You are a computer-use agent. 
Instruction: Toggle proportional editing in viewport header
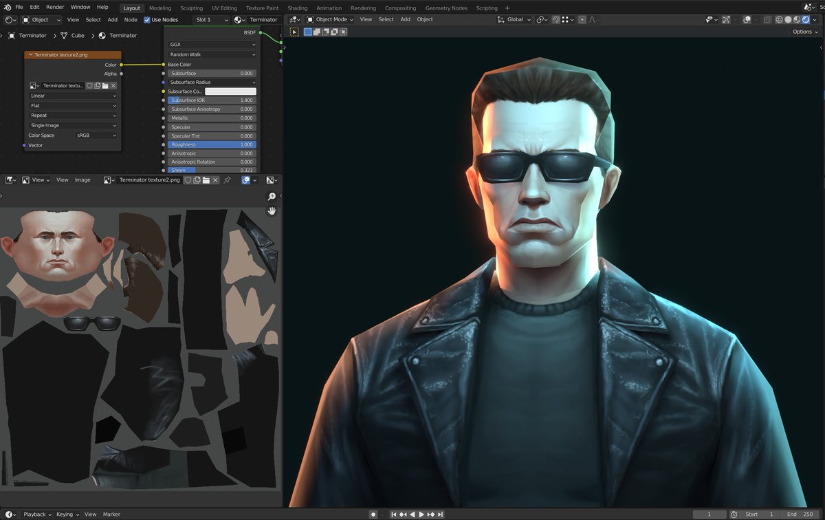[582, 19]
